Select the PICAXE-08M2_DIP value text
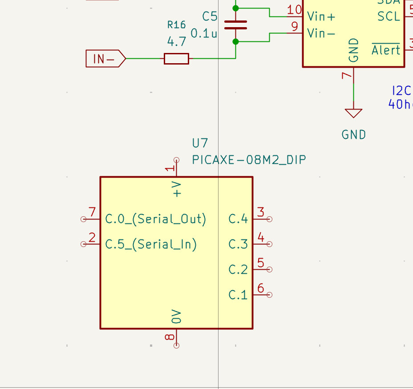Viewport: 413px width, 389px height. [249, 160]
